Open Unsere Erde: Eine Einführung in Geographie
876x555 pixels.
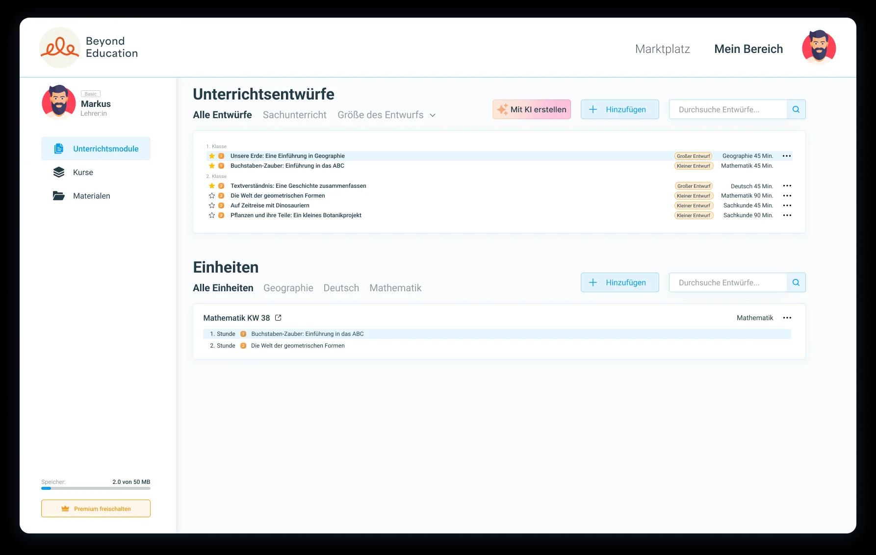[287, 156]
